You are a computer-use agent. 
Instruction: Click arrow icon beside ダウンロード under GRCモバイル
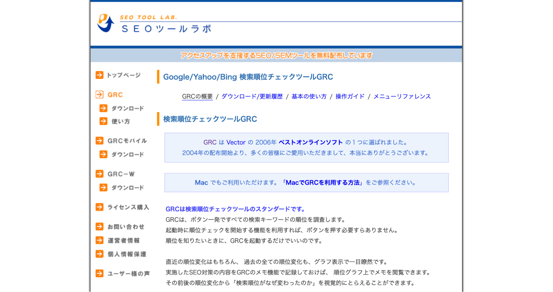coord(103,154)
